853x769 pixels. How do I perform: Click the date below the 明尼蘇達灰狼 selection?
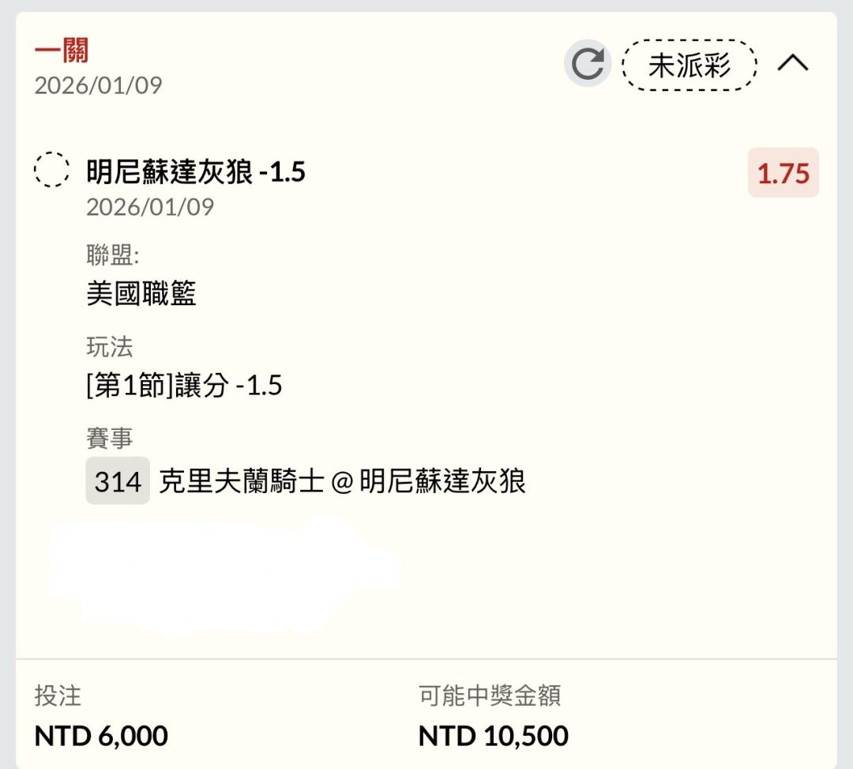tap(150, 207)
